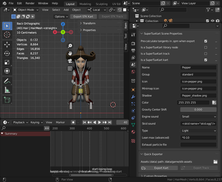Open the kart Type dropdown
The height and width of the screenshot is (182, 222).
[x=198, y=131]
